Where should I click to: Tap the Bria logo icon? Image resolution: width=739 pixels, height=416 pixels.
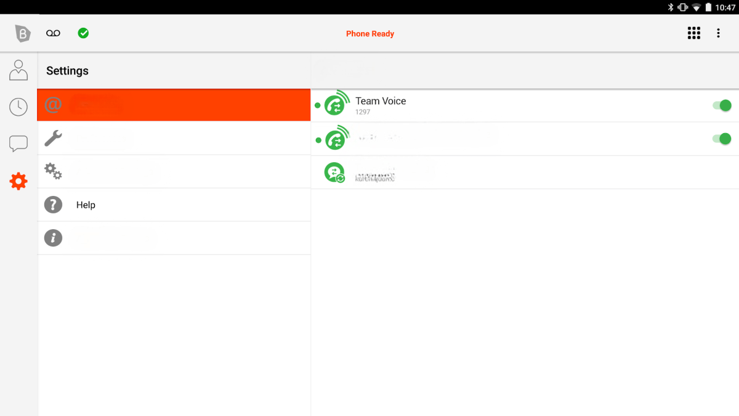[x=22, y=33]
